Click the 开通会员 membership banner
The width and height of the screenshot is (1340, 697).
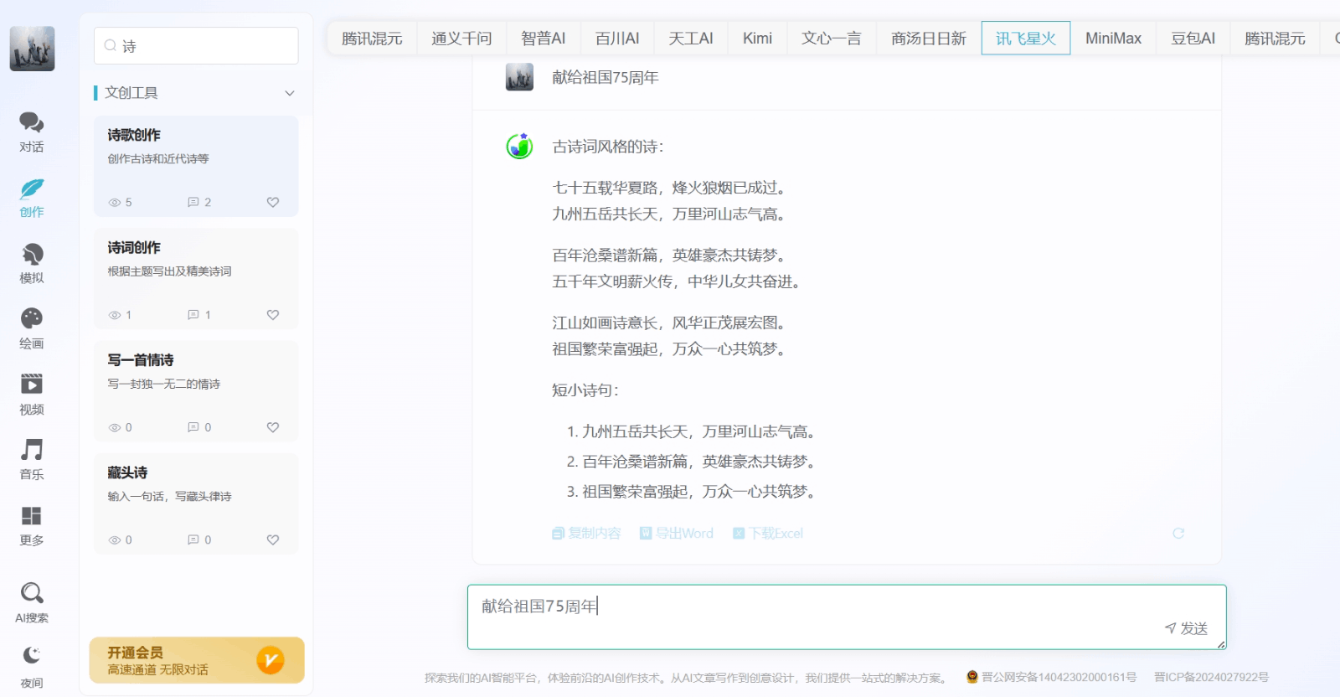tap(197, 660)
